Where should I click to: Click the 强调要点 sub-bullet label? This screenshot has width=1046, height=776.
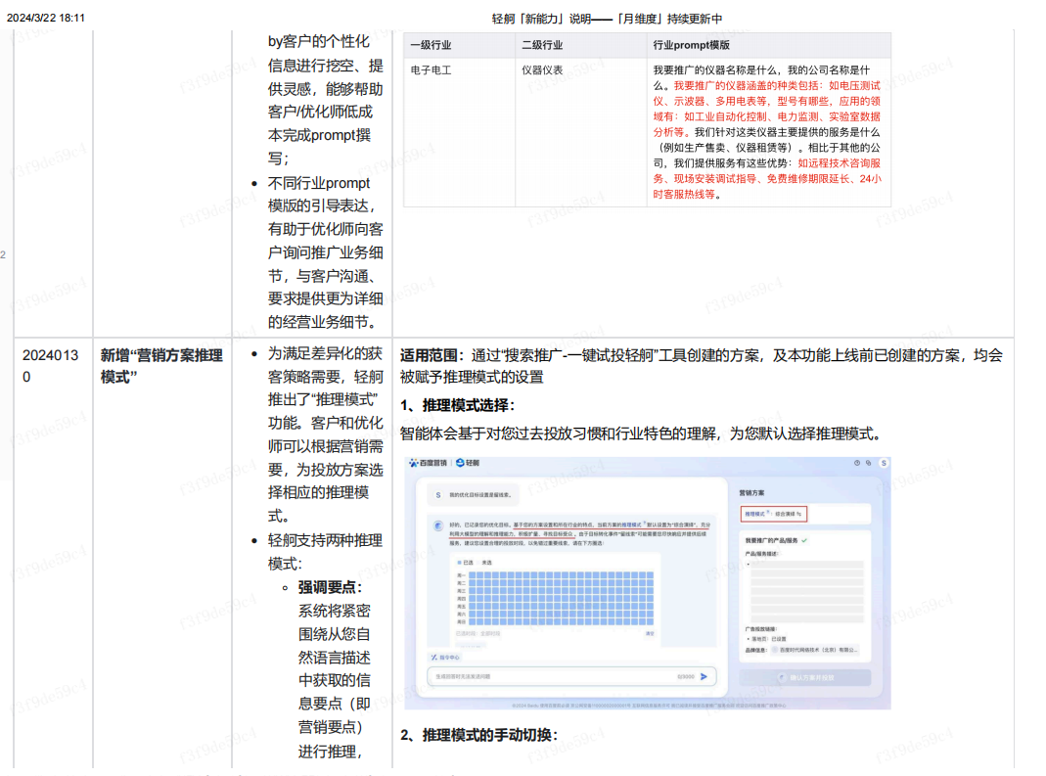pyautogui.click(x=330, y=587)
